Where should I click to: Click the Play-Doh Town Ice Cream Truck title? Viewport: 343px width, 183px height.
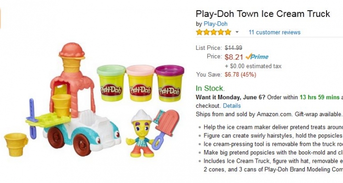pos(263,14)
